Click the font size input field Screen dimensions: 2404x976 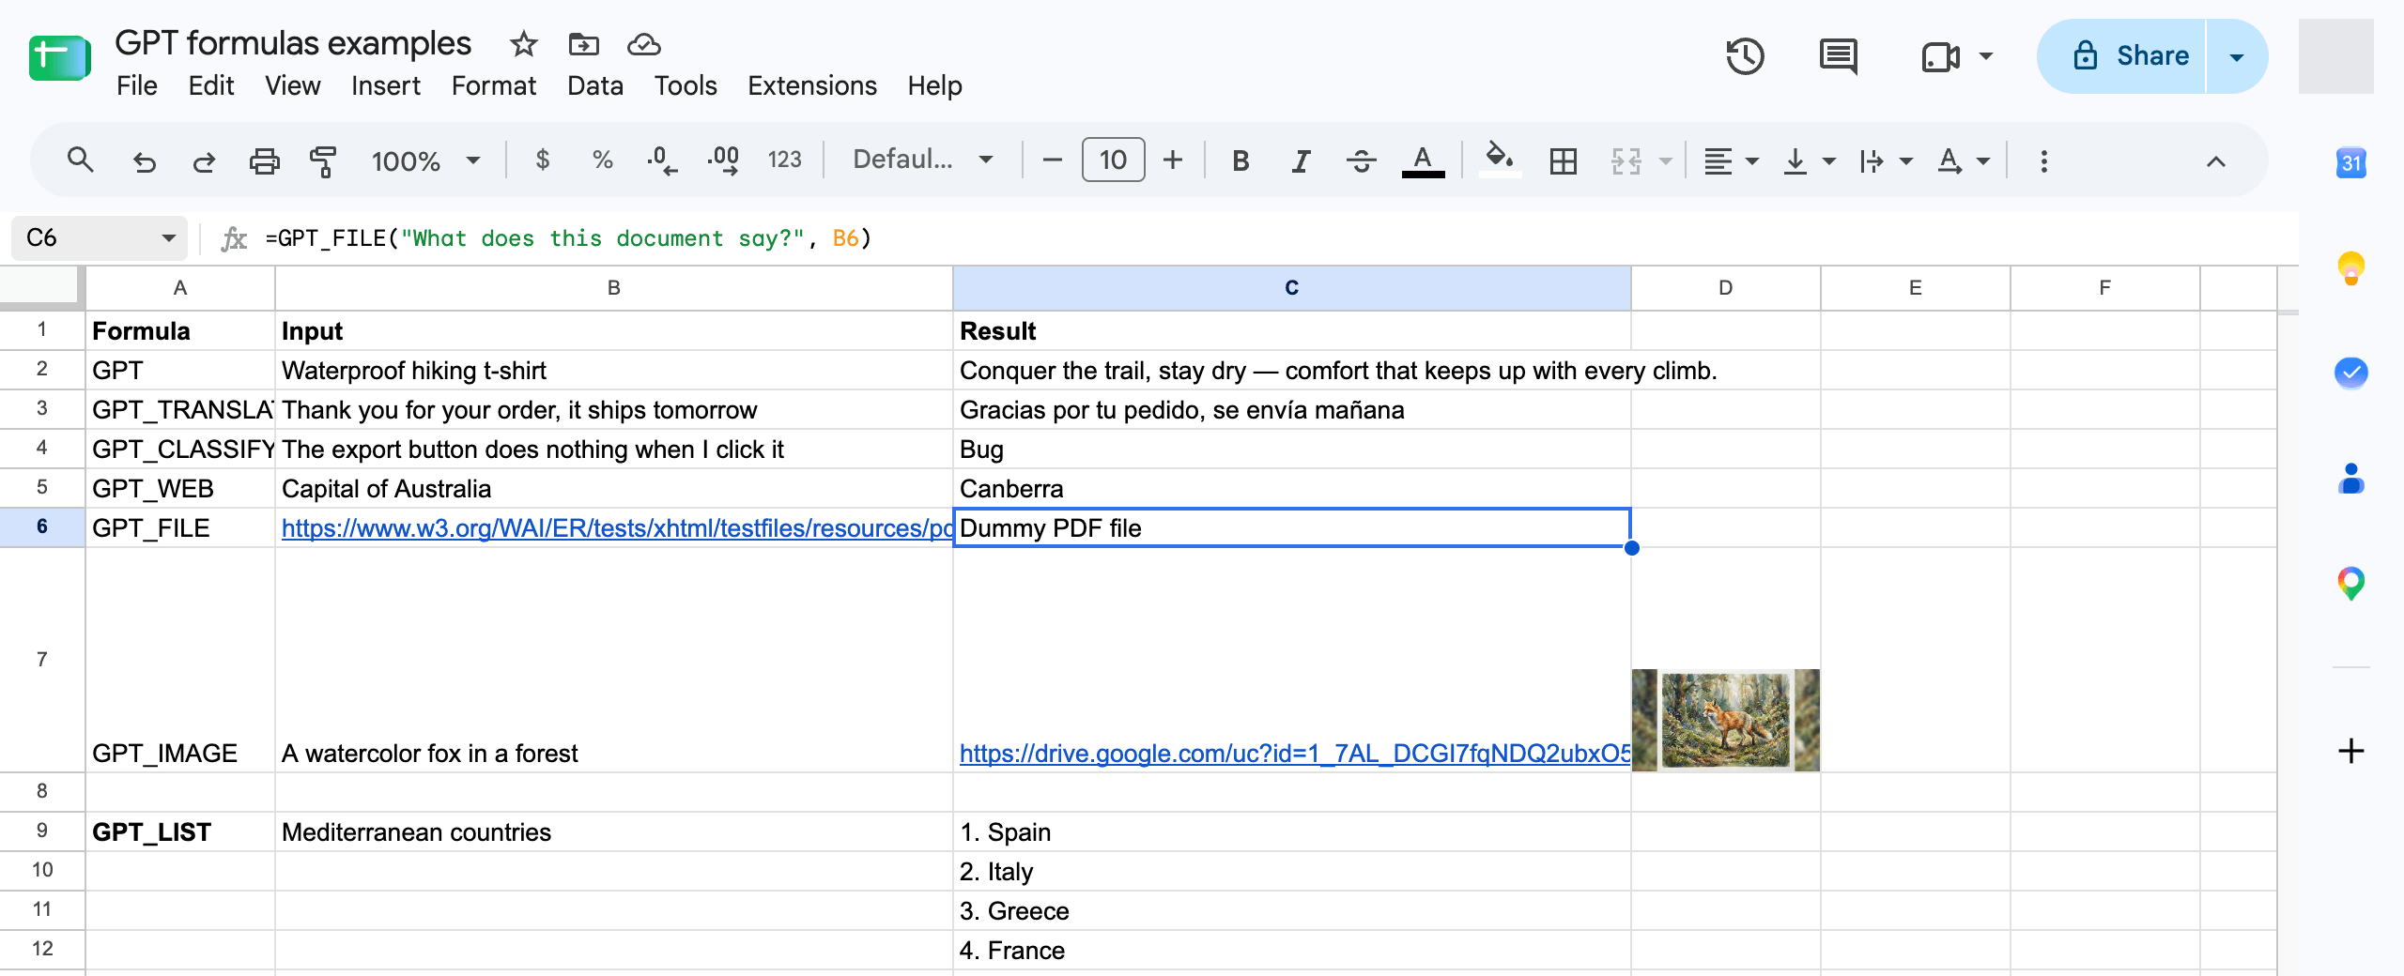[1113, 160]
